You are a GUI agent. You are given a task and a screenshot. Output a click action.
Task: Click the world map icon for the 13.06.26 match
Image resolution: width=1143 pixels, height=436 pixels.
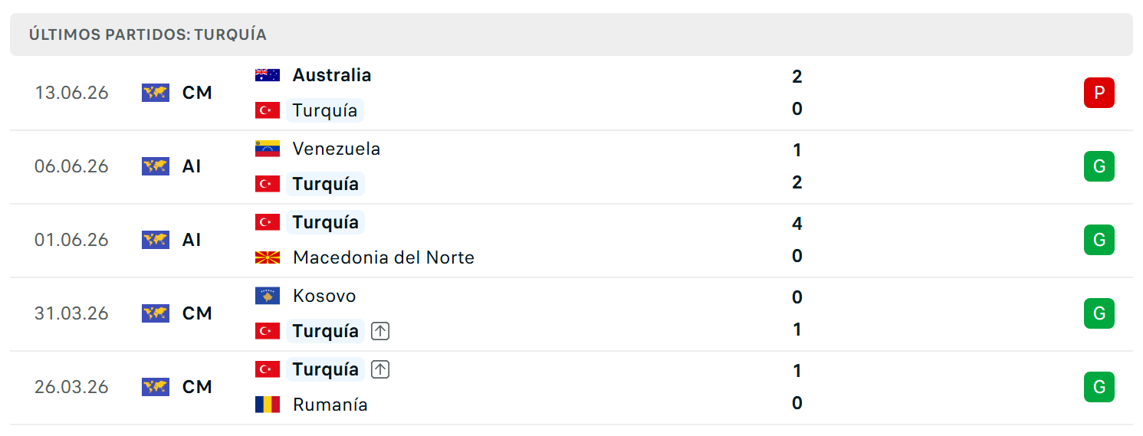pos(156,93)
